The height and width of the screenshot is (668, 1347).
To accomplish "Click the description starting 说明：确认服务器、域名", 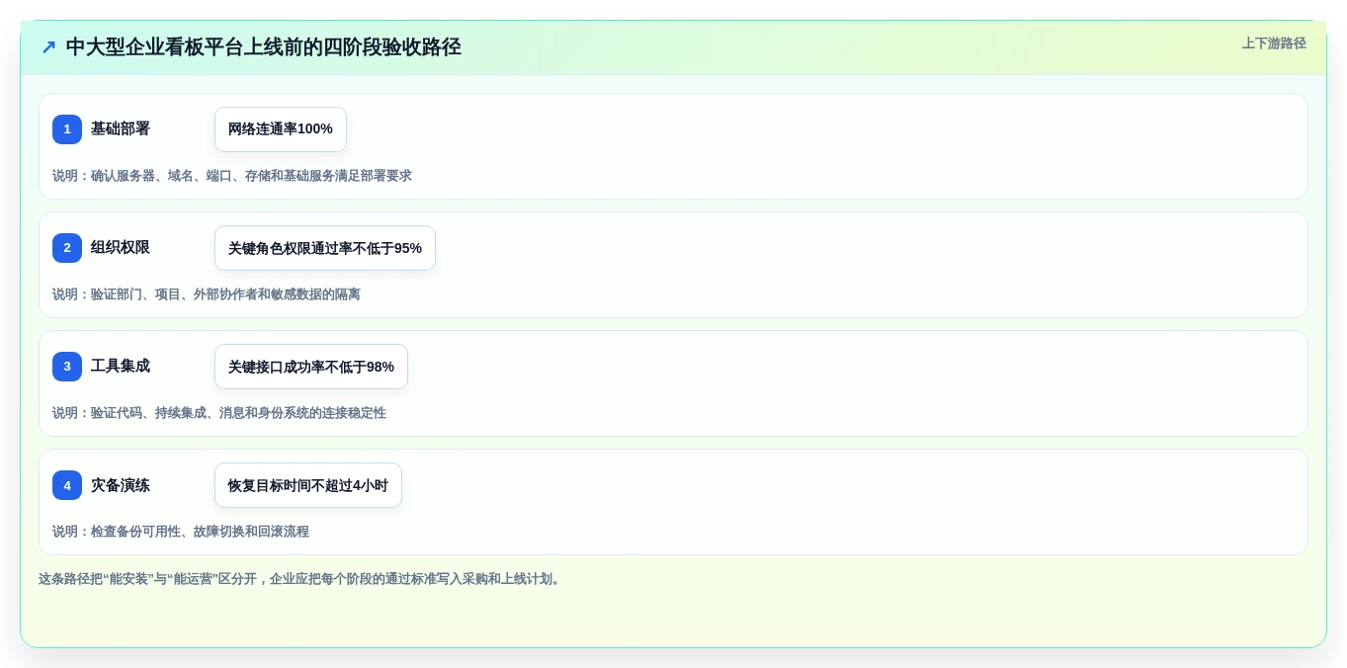I will [232, 176].
